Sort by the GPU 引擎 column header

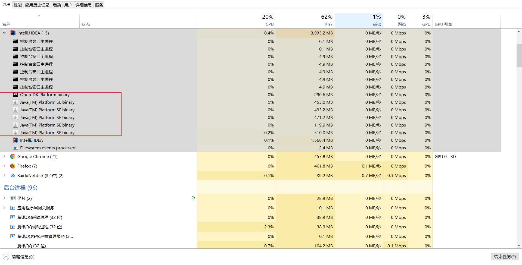click(467, 20)
